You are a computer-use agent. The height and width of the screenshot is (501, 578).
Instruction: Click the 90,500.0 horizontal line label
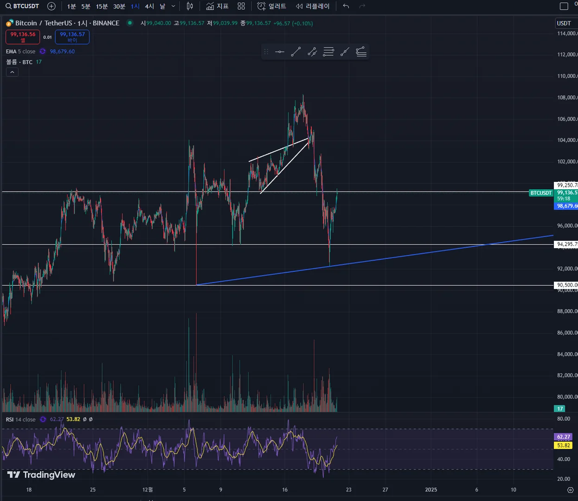566,285
